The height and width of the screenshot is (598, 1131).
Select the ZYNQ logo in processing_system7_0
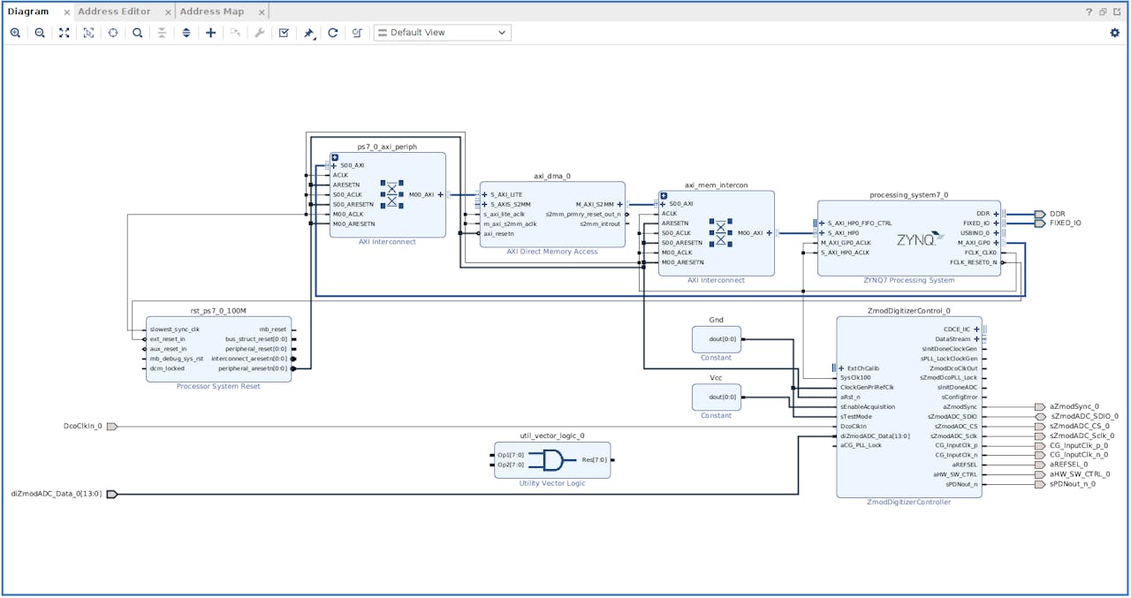921,238
